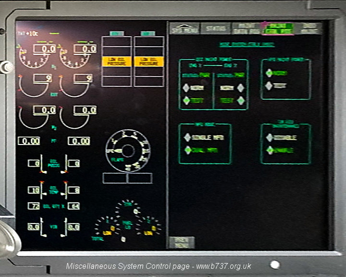346x277 pixels.
Task: Select engine 2 NORM diamond option
Action: click(x=241, y=88)
